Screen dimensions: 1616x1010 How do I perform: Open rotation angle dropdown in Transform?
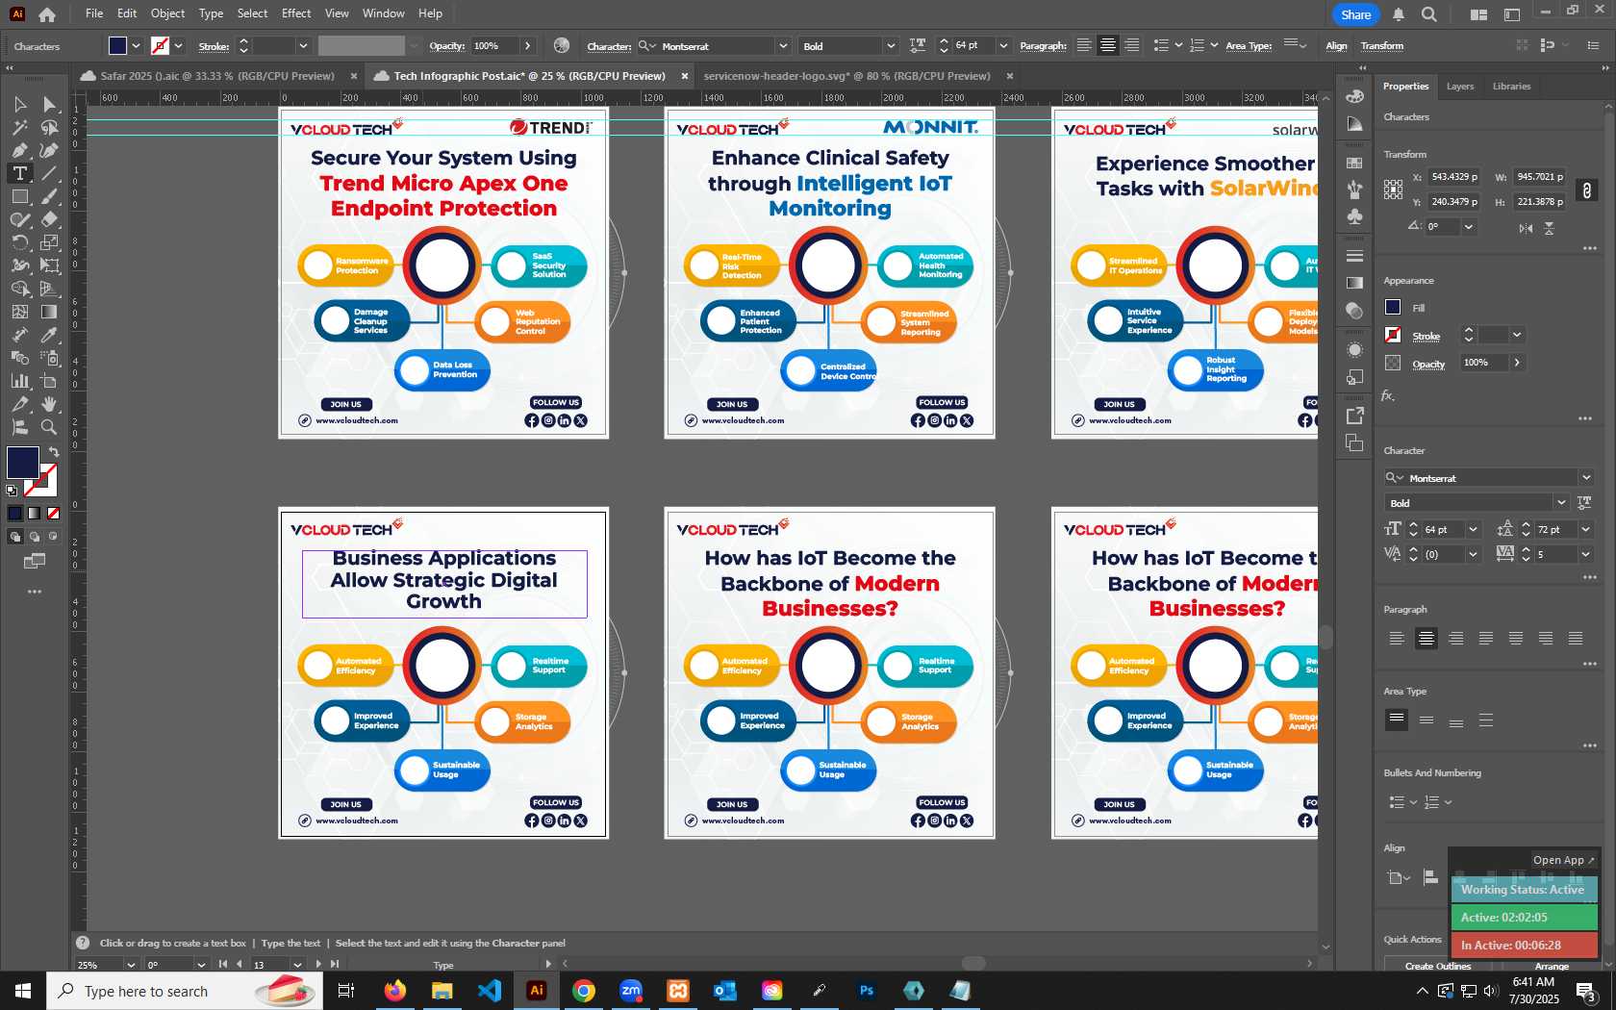pyautogui.click(x=1468, y=227)
